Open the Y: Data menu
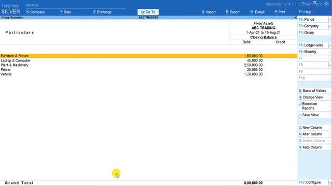This screenshot has height=186, width=332. tap(65, 12)
